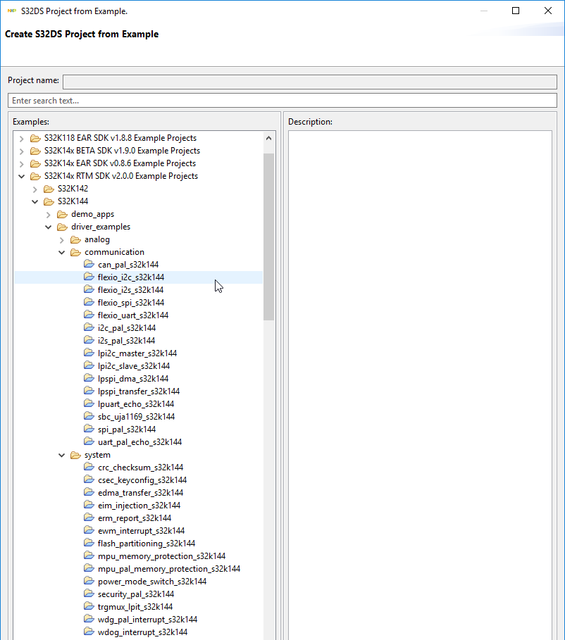Click the csec_keyconfig_s32k144 folder icon
The height and width of the screenshot is (640, 565).
coord(89,479)
